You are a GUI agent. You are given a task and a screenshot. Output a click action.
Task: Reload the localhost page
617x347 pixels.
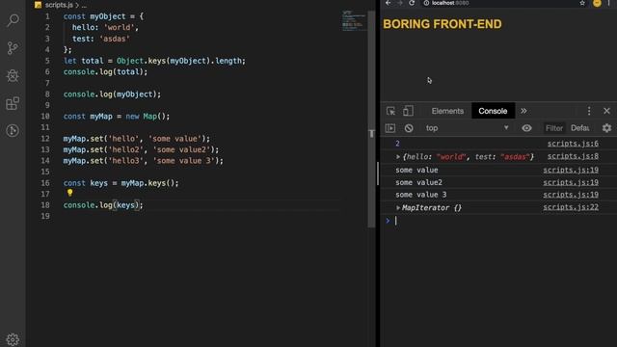point(412,3)
